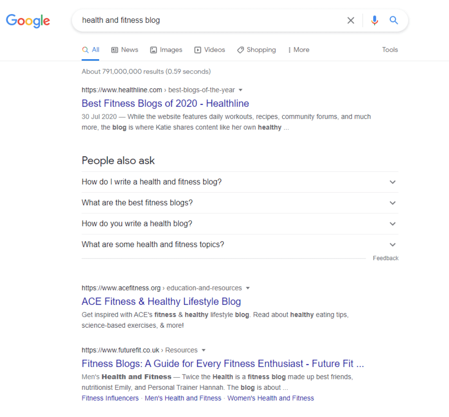
Task: Click the Feedback link
Action: pos(385,258)
